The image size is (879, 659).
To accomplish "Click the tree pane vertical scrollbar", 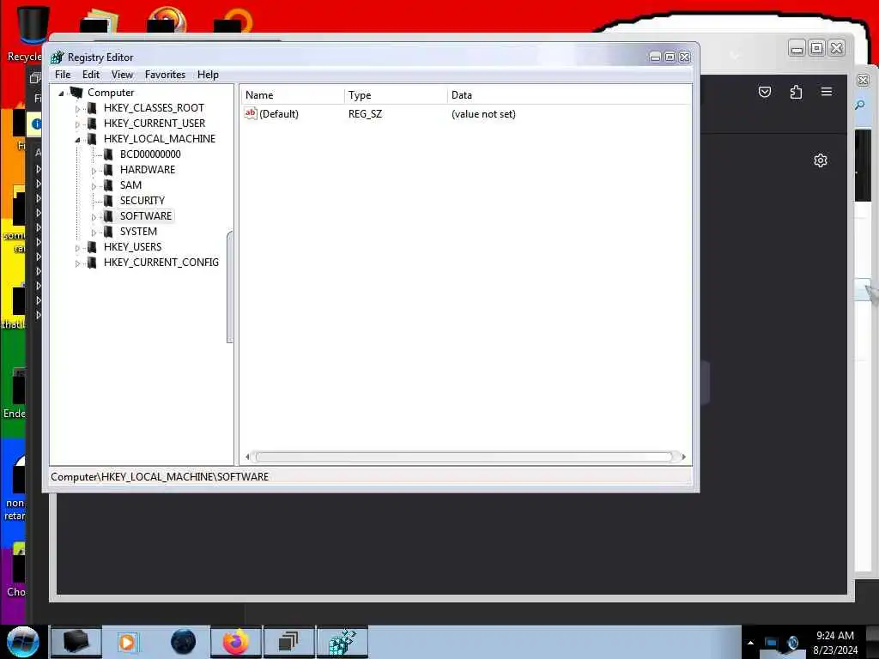I will [x=229, y=287].
